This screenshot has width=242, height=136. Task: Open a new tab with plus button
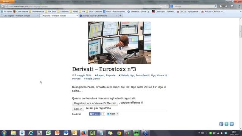click(120, 15)
